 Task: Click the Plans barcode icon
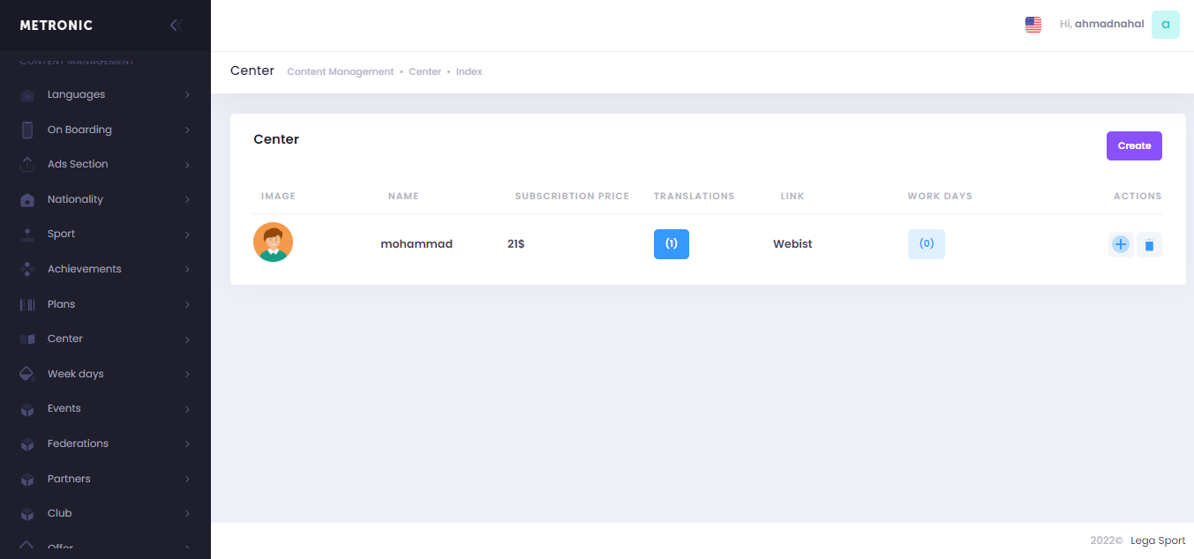point(27,304)
